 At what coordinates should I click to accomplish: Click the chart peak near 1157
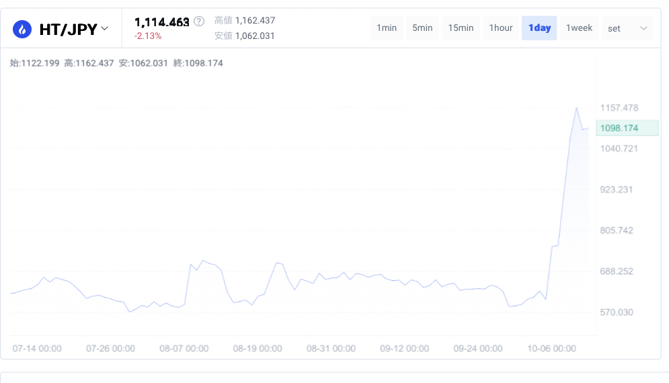tap(576, 108)
